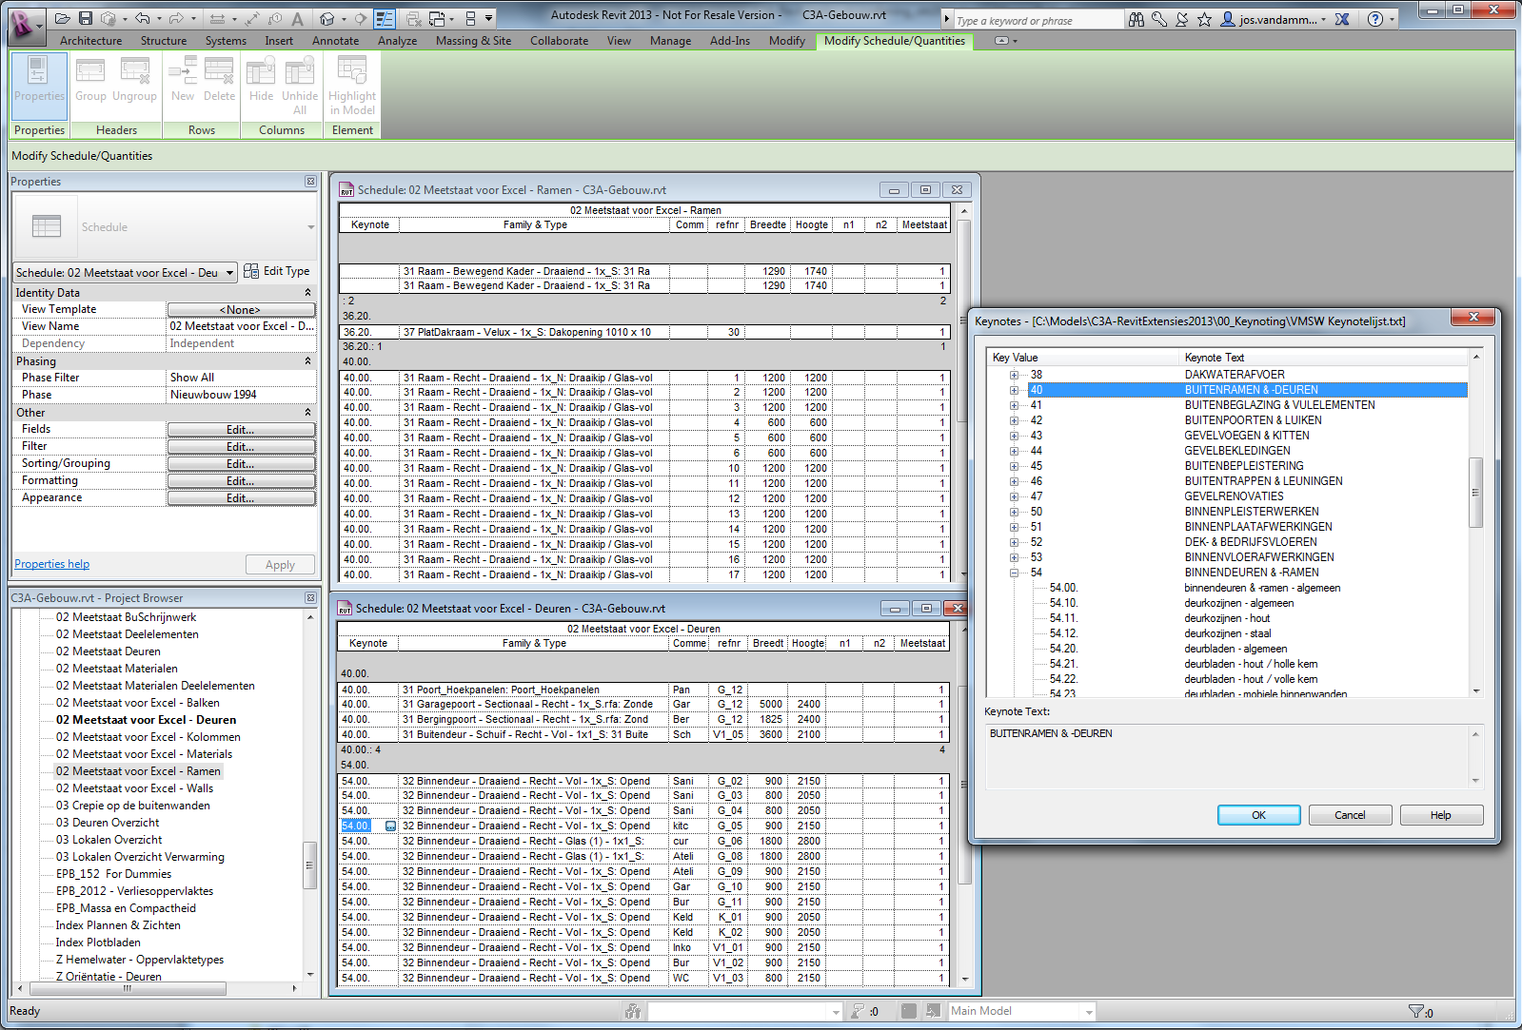
Task: Open the Manage ribbon tab
Action: [x=670, y=41]
